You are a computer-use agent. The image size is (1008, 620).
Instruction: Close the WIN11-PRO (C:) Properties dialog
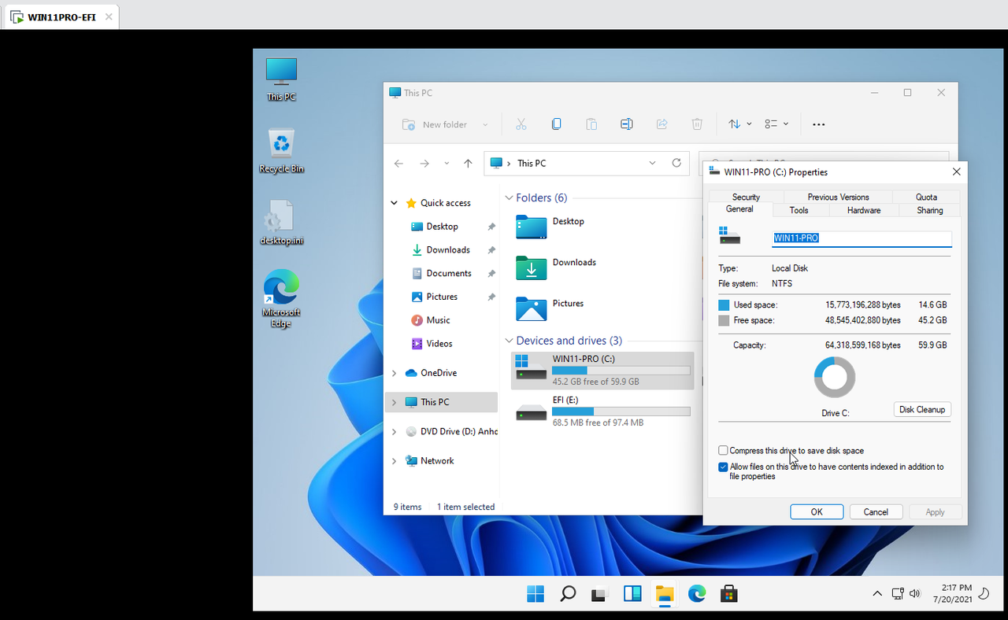coord(956,172)
